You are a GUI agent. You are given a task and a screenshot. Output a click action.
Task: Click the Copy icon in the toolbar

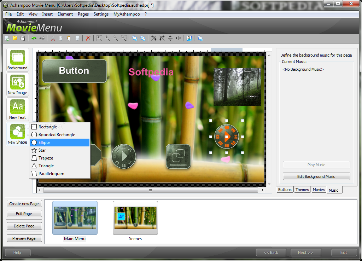point(61,38)
